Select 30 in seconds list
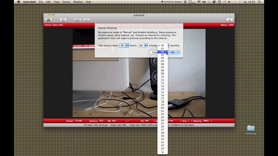278x156 pixels. point(162,139)
